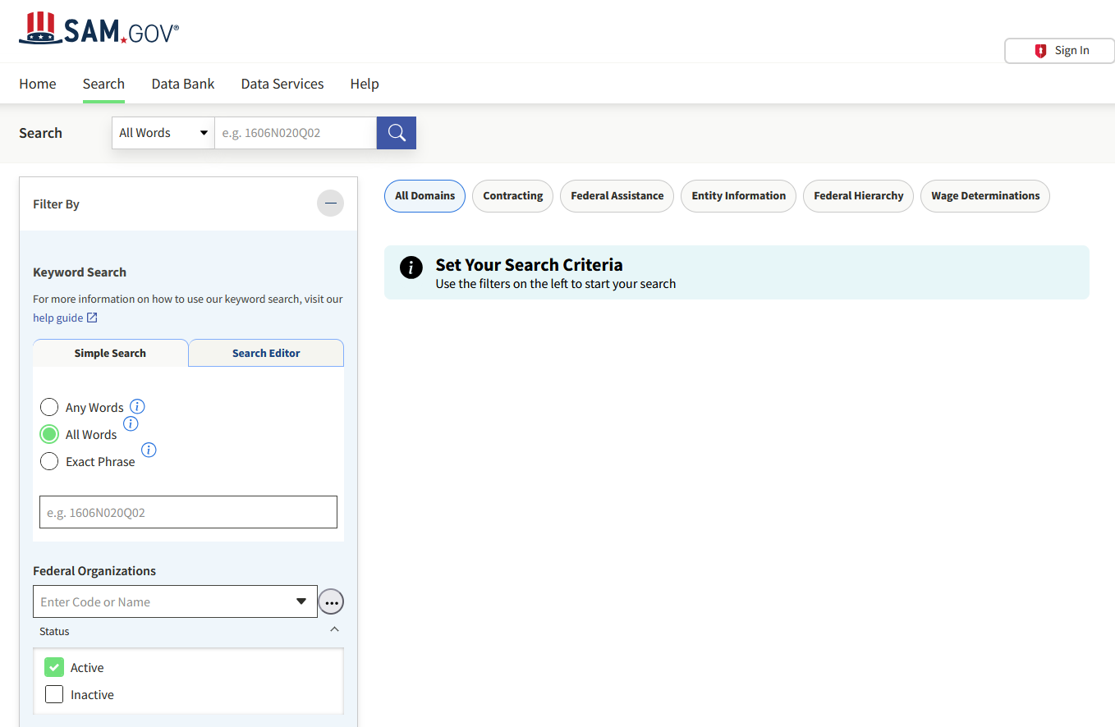
Task: Click the external link icon beside help guide
Action: point(92,318)
